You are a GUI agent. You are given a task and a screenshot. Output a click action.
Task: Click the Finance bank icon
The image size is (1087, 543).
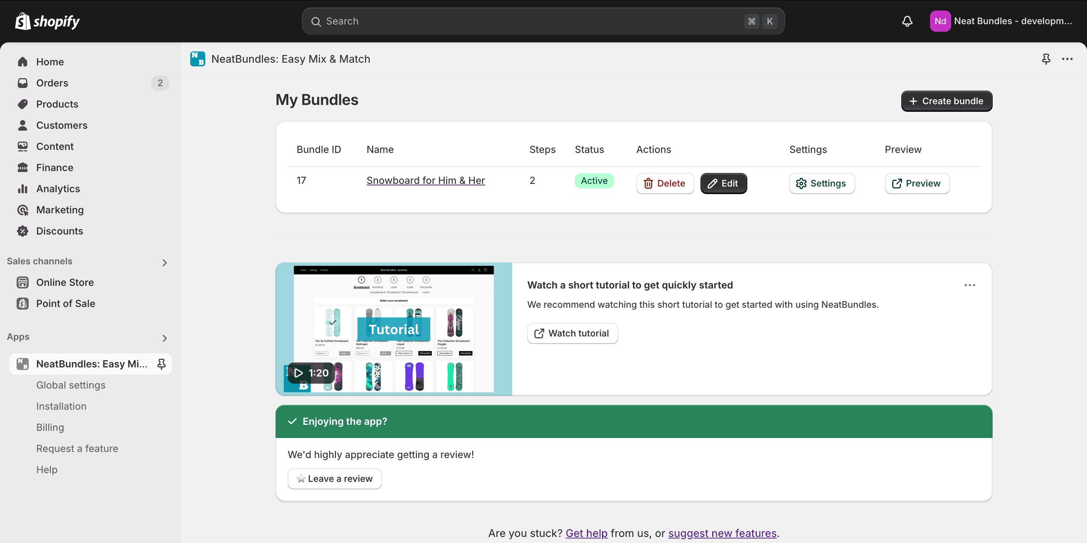[x=23, y=167]
